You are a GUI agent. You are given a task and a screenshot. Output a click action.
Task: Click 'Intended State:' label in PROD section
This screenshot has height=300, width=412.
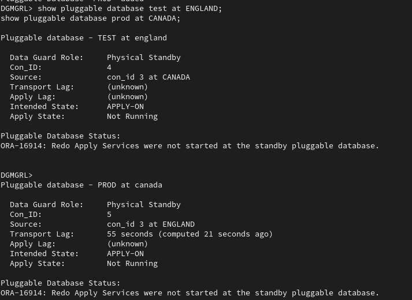tap(44, 253)
